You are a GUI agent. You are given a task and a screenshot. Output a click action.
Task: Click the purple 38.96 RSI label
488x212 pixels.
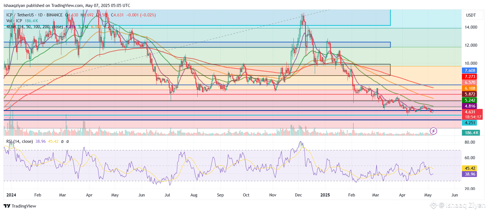tap(470, 174)
